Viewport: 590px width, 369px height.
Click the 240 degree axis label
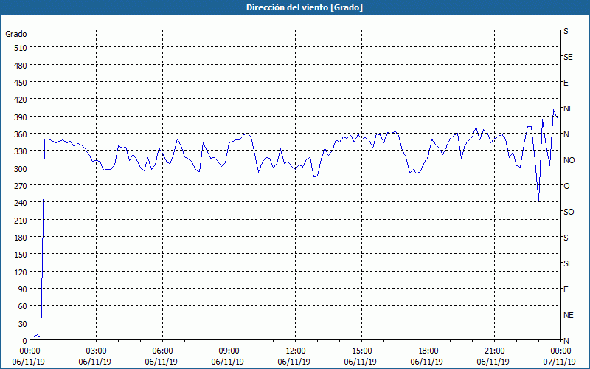21,204
